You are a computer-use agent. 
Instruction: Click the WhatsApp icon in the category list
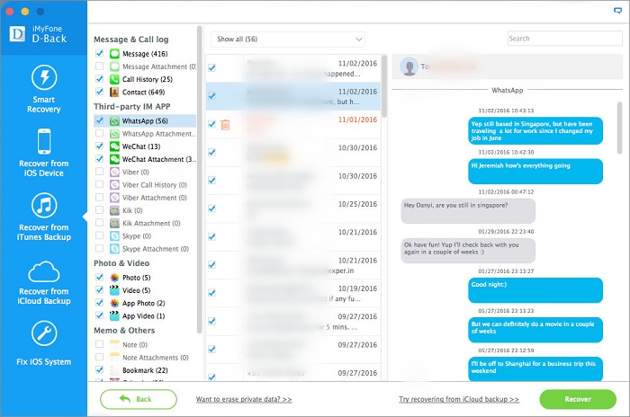pos(114,120)
